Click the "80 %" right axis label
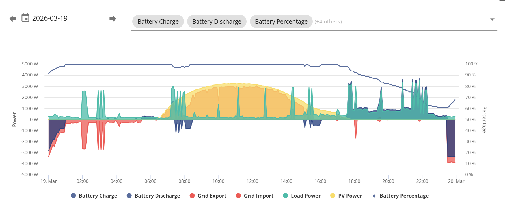 point(471,86)
